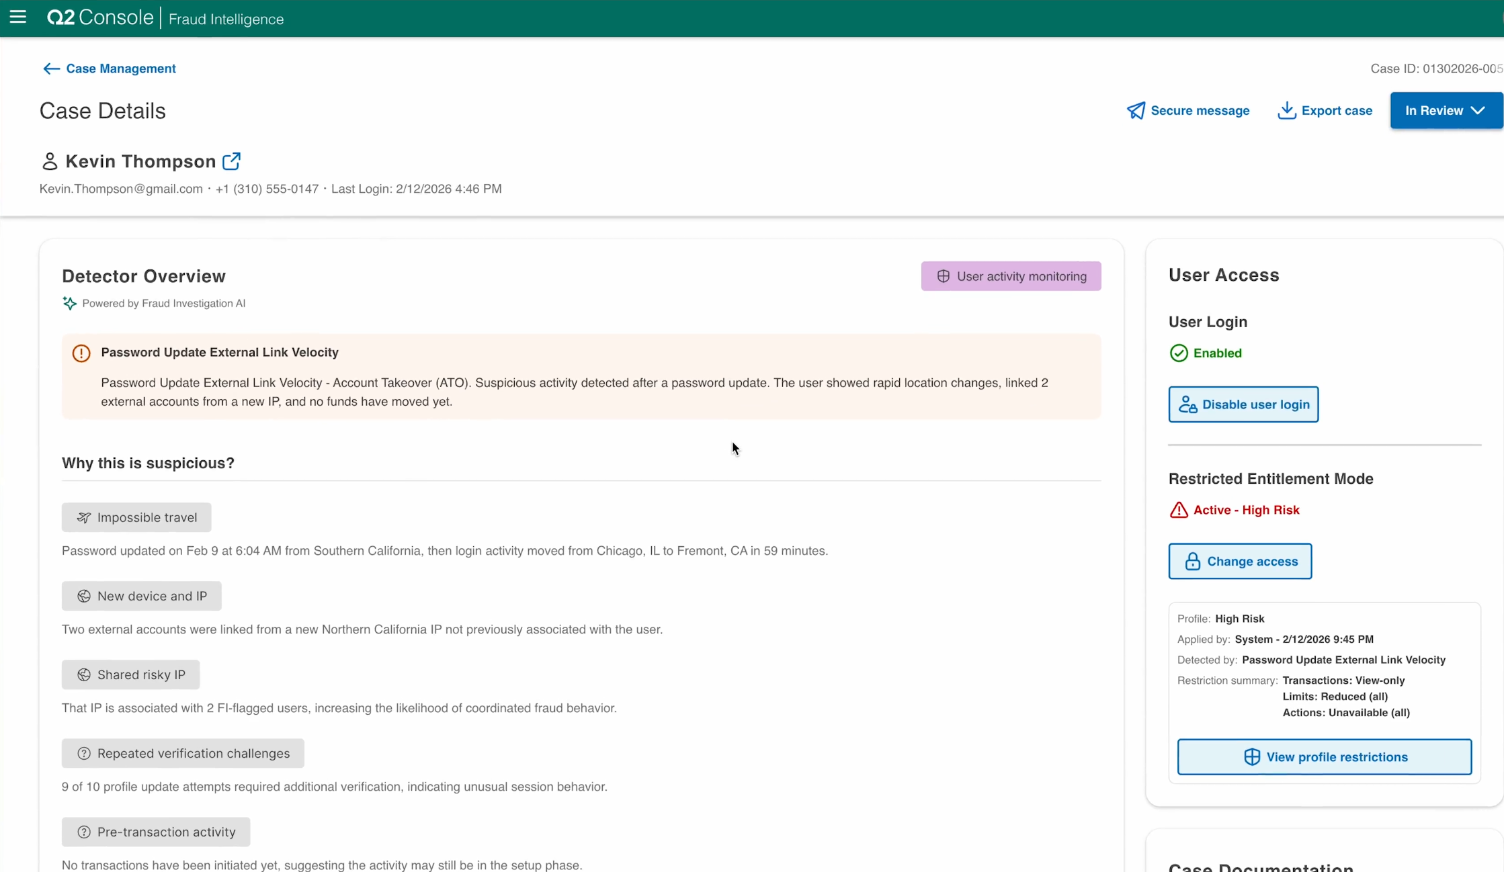
Task: Click the Export case download icon
Action: [x=1286, y=111]
